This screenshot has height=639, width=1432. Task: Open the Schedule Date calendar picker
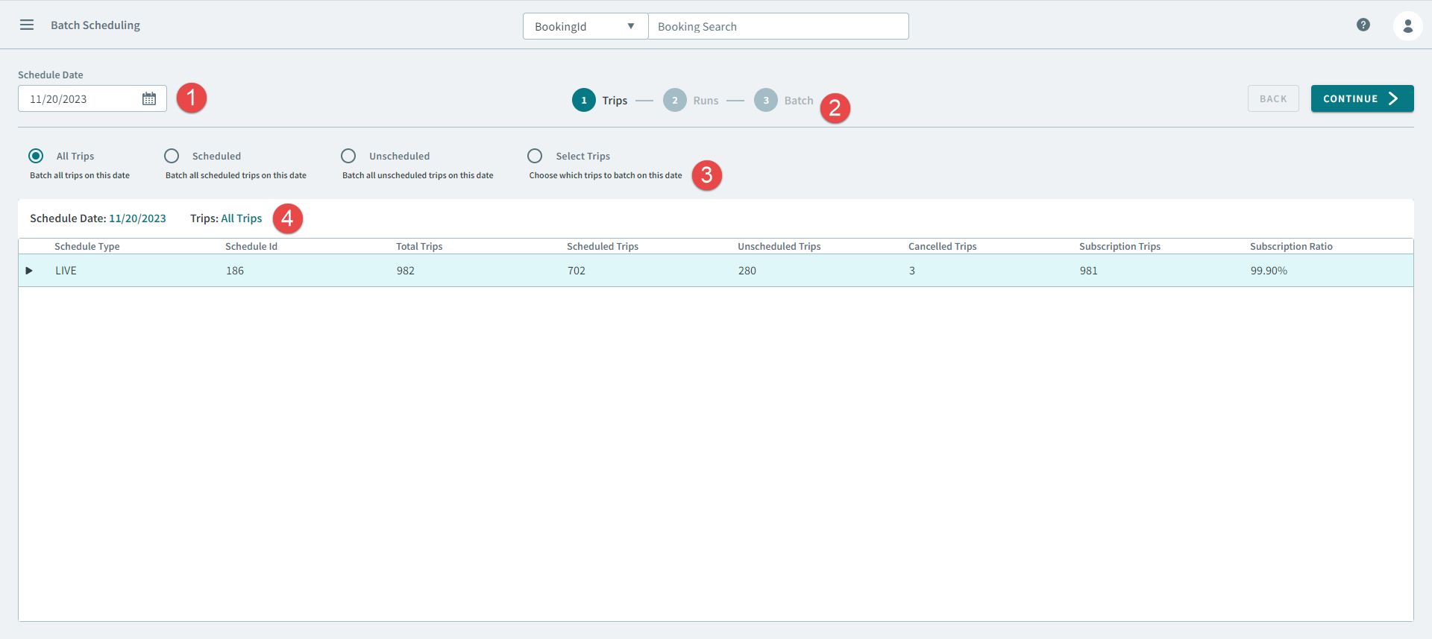coord(149,98)
